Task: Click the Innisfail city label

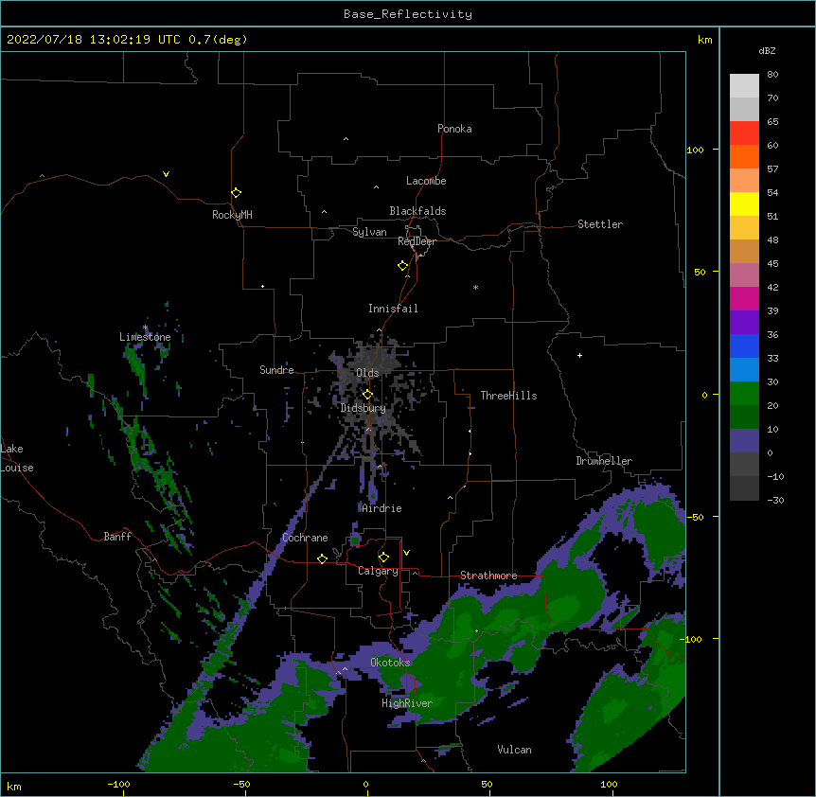Action: [393, 309]
